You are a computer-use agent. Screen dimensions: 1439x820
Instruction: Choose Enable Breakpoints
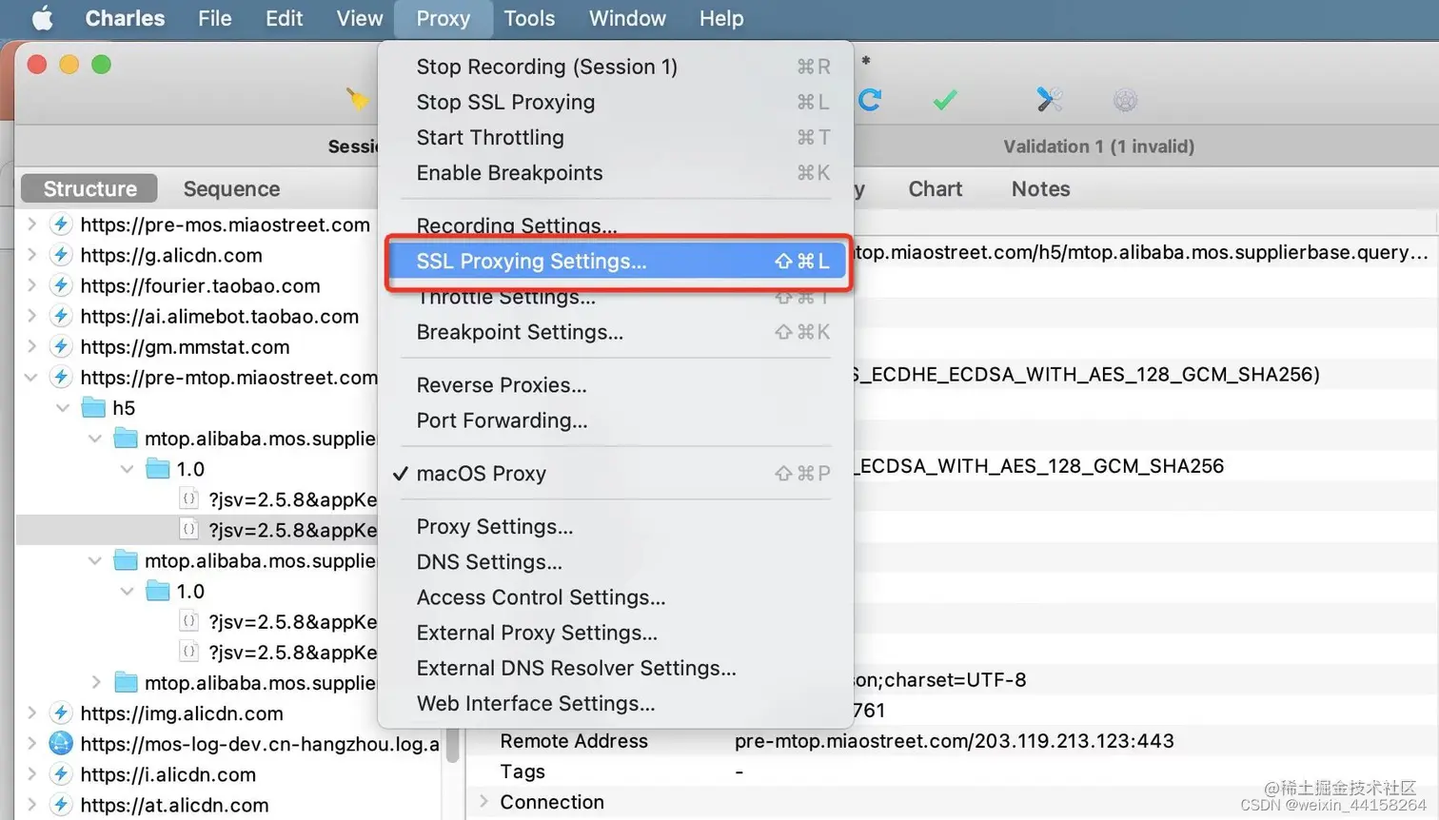[x=615, y=173]
